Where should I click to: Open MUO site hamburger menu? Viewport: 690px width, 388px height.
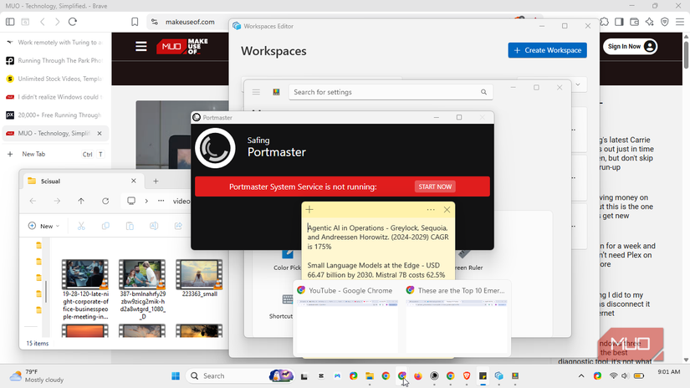(x=141, y=46)
